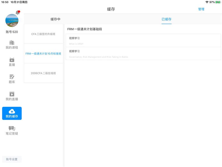Open 我的课程 in the sidebar
The height and width of the screenshot is (167, 222).
(12, 45)
